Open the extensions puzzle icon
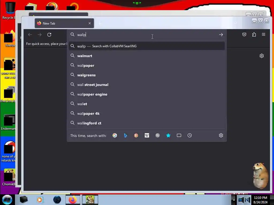This screenshot has width=274, height=205. click(254, 34)
